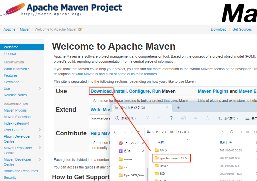This screenshot has width=257, height=181.
Task: Open the 表示 view menu
Action: coord(251,118)
